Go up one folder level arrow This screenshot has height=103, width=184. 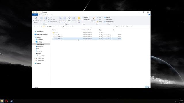click(x=42, y=27)
